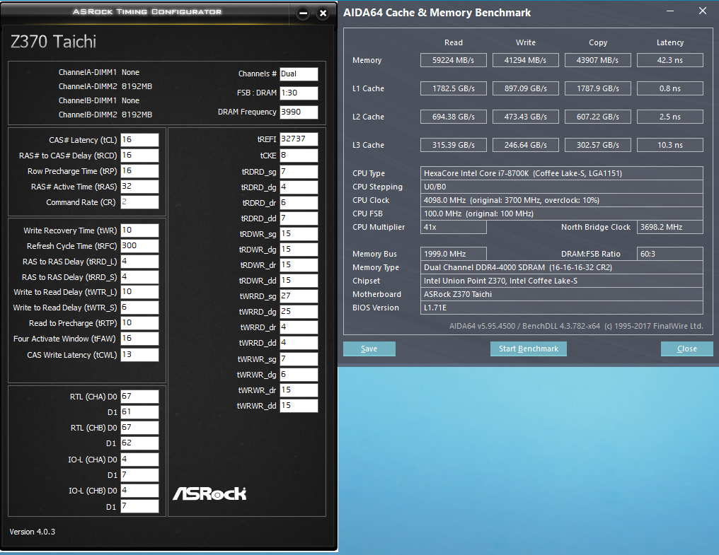Select the RAS# to CAS# Delay (tRCD) field
Screen dimensions: 719x555
[139, 156]
